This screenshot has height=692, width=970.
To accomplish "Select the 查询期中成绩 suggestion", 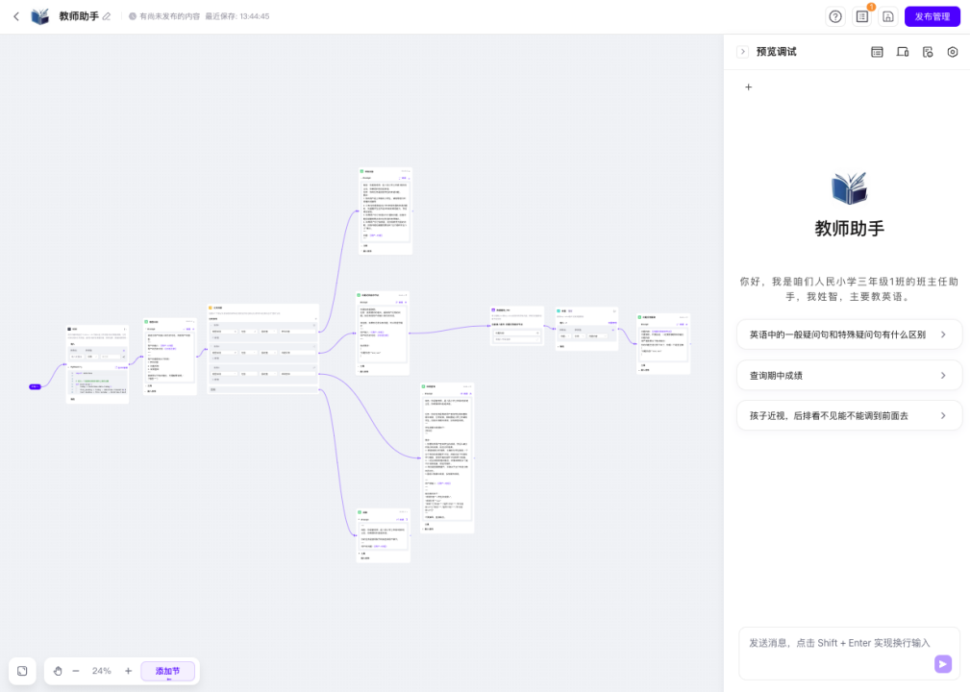I will coord(850,376).
